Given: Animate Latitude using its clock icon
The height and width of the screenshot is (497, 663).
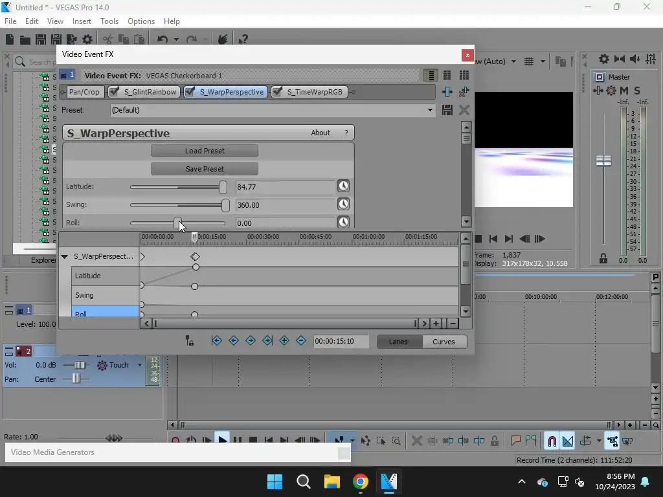Looking at the screenshot, I should point(343,186).
